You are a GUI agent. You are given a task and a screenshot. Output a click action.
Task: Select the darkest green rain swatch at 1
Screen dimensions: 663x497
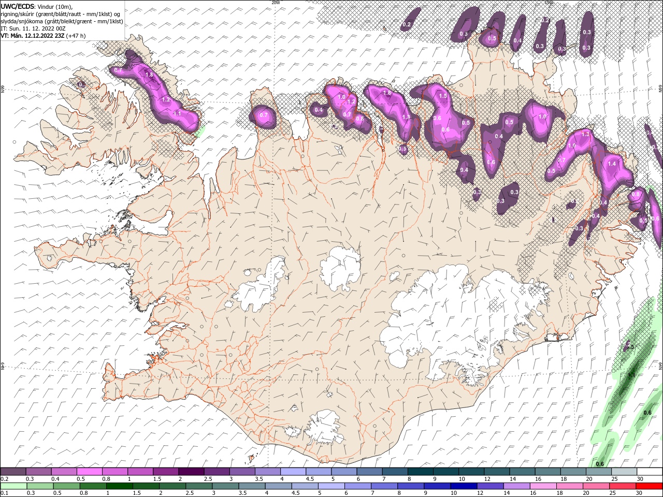[119, 486]
